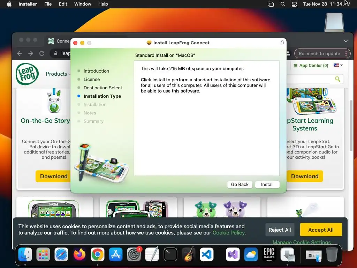
Task: Open the File menu
Action: coord(48,4)
